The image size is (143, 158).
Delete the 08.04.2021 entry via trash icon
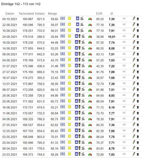138,149
